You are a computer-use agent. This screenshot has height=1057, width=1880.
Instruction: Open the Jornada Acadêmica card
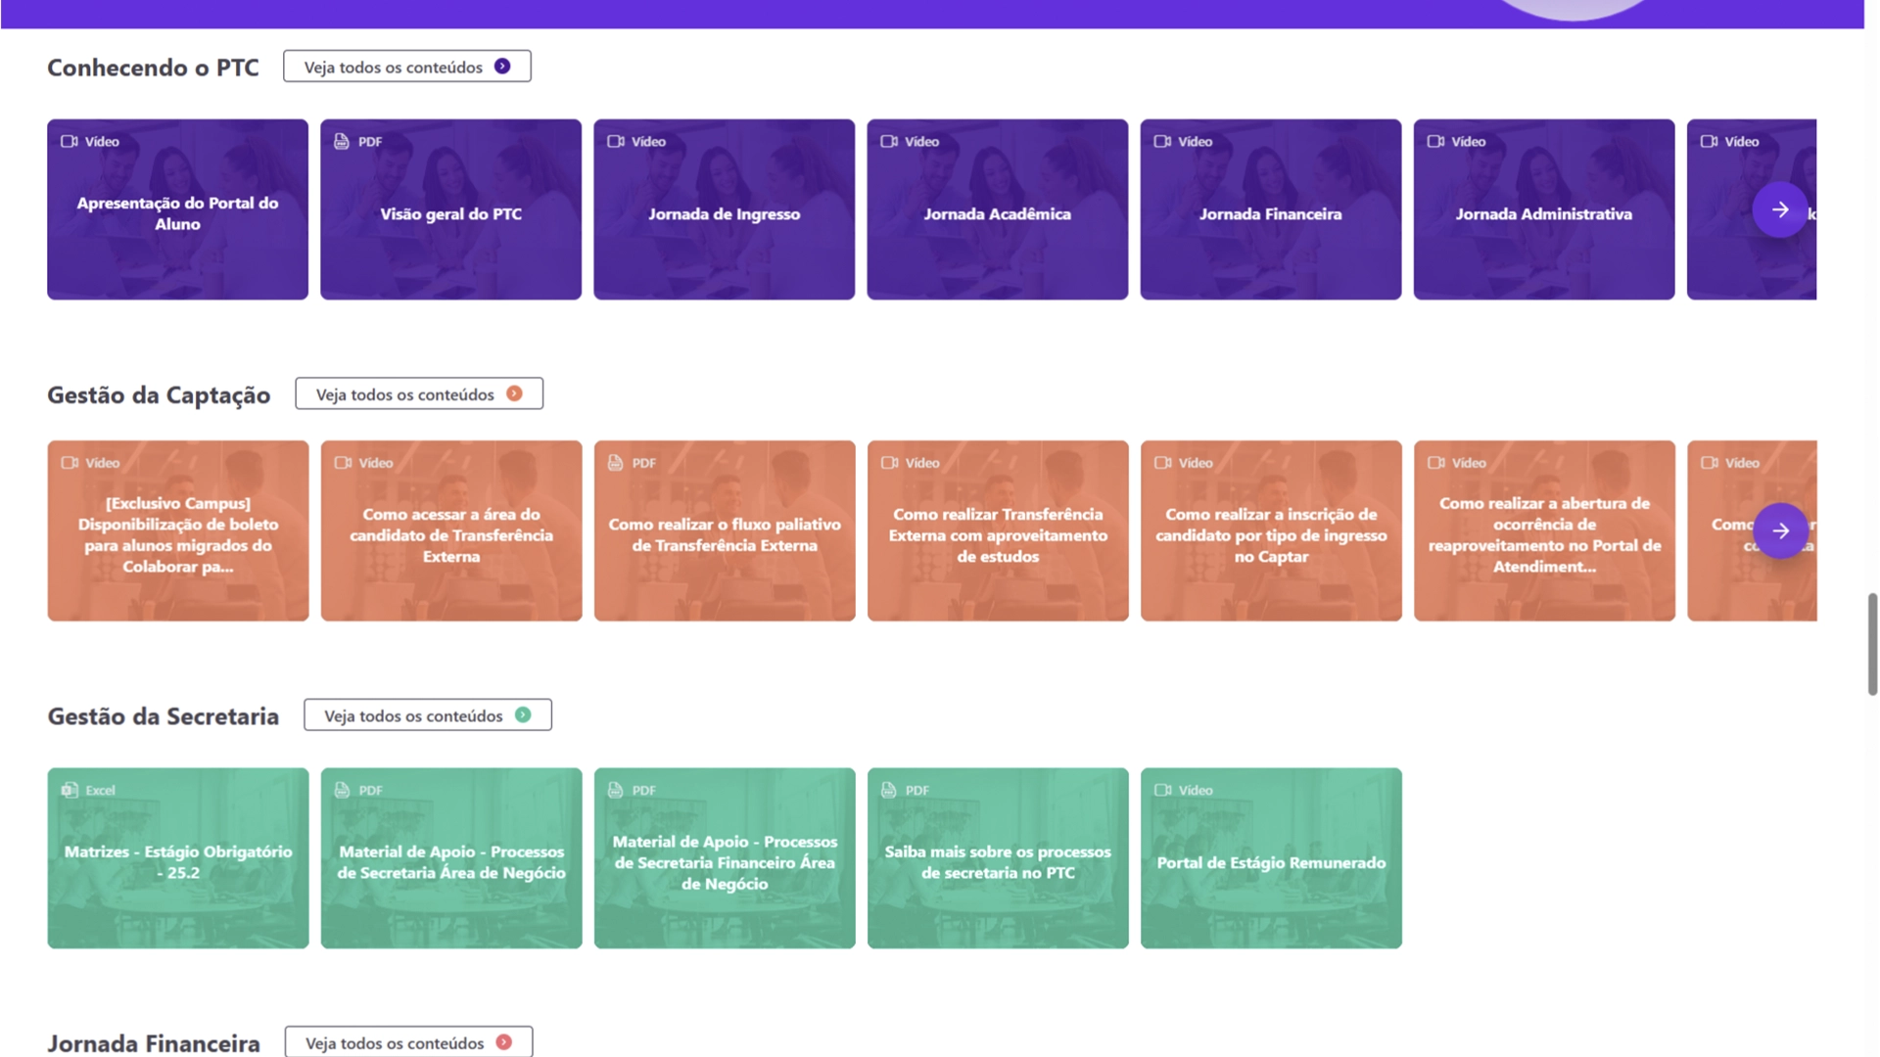tap(997, 209)
